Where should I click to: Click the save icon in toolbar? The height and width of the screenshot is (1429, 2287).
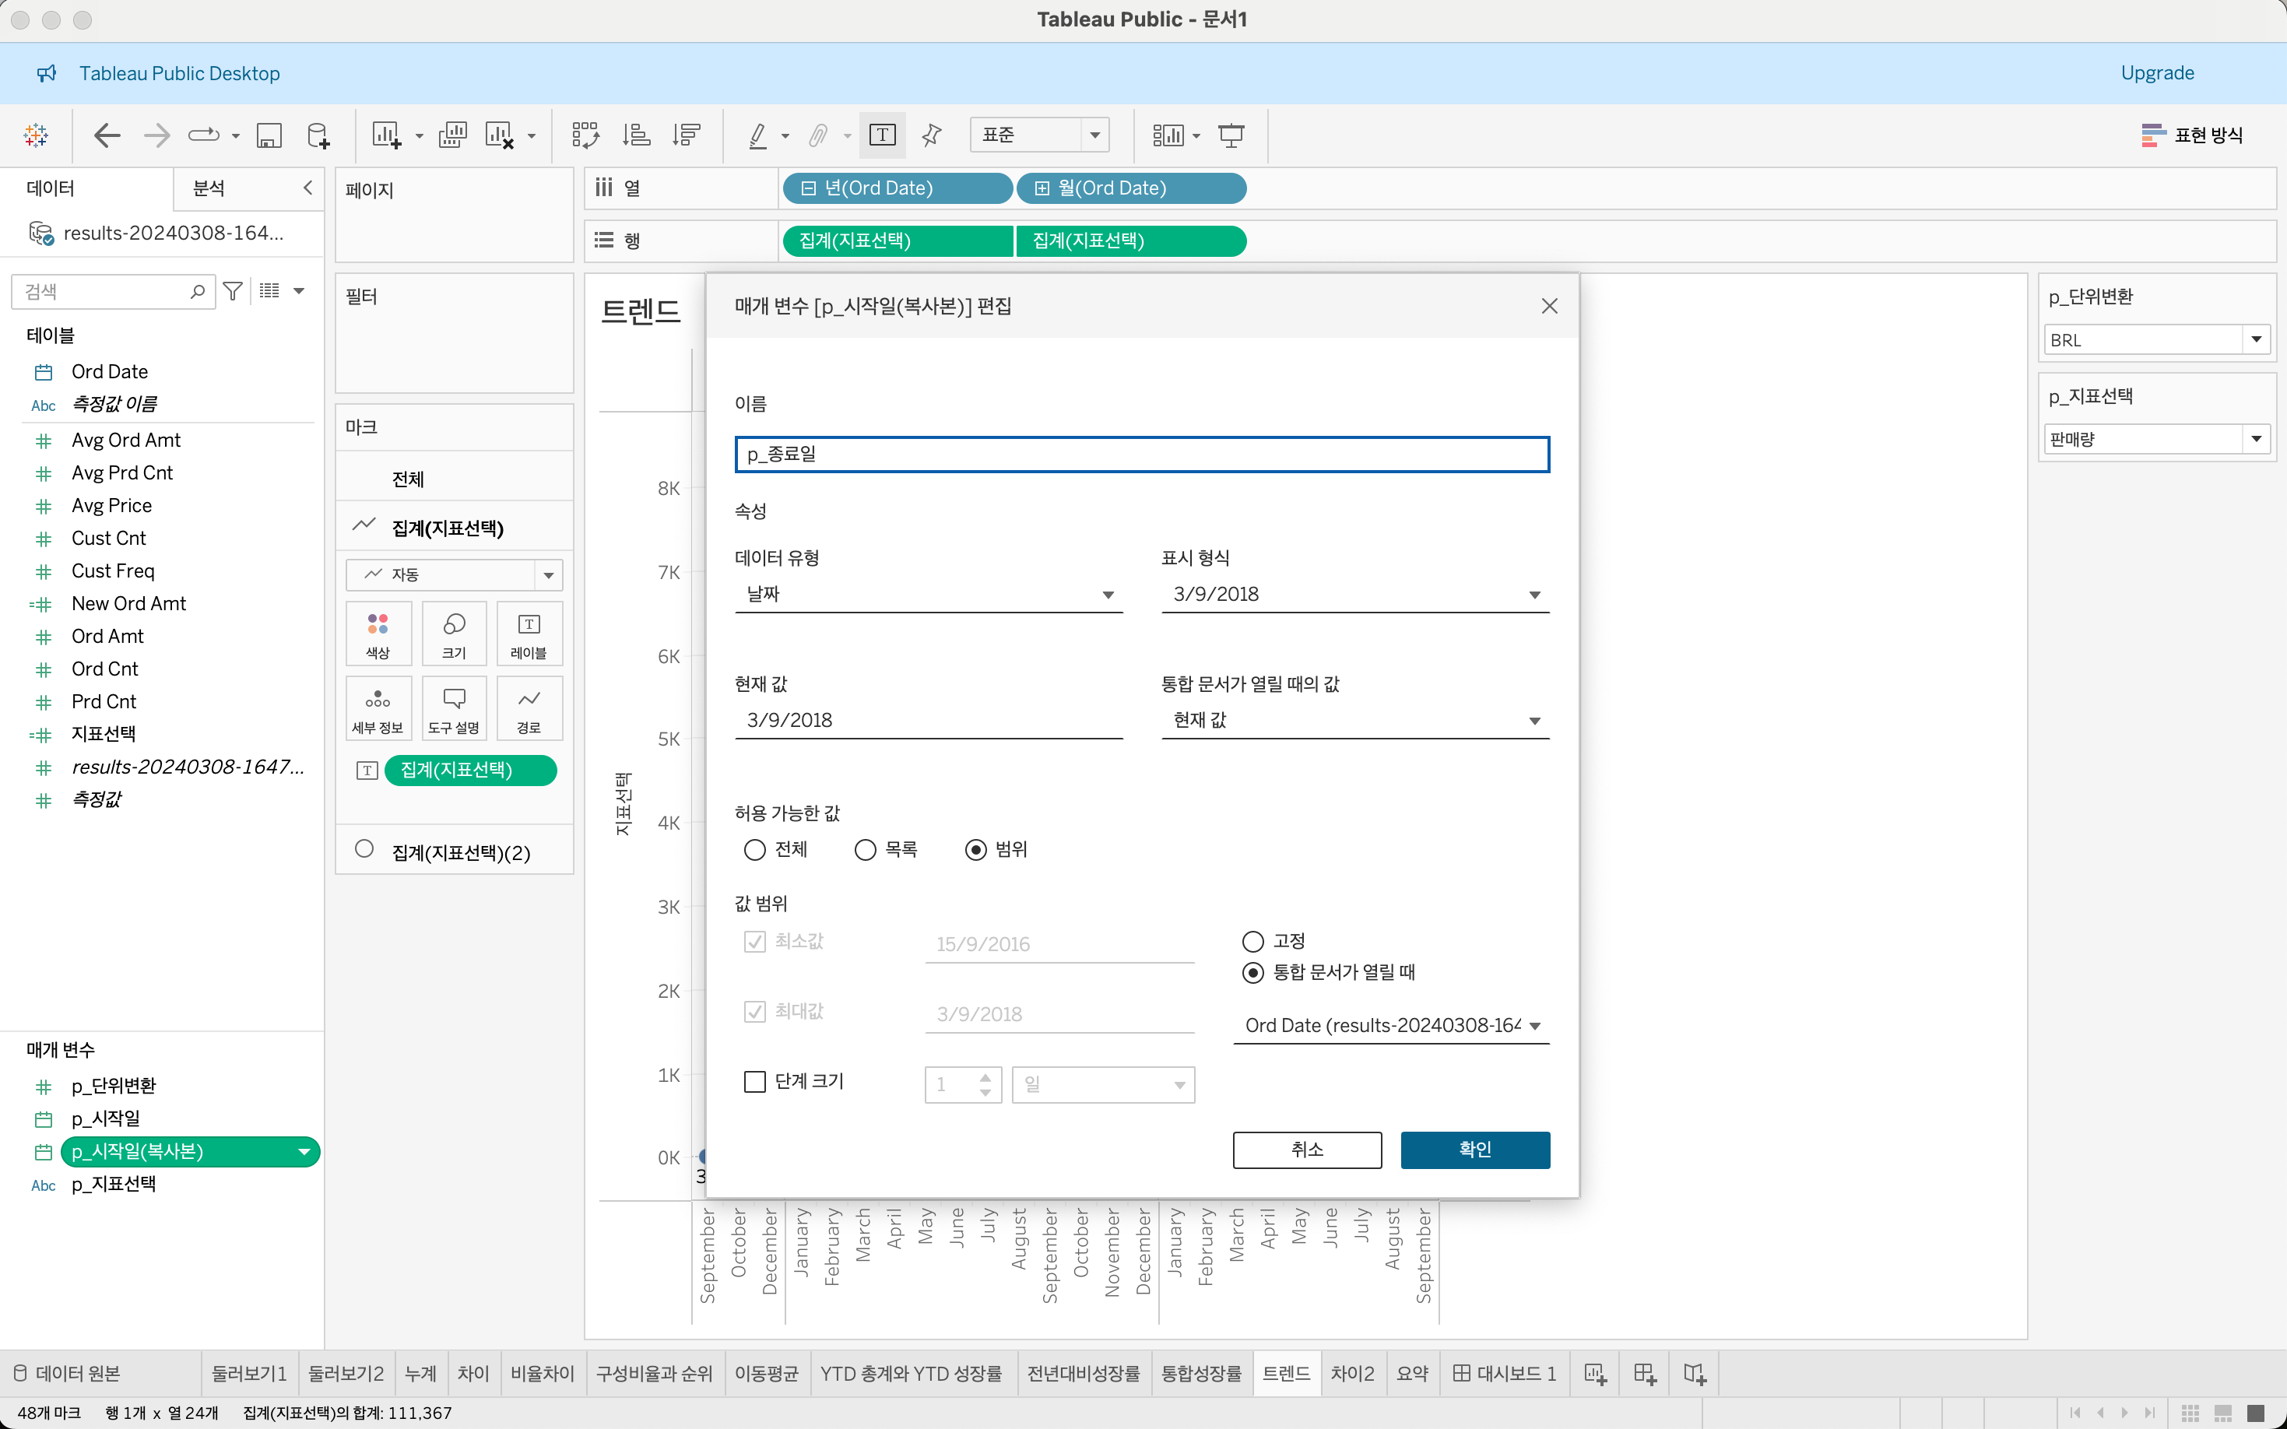[269, 135]
